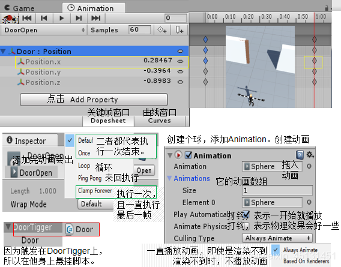Go to previous keyframe
The image size is (341, 267).
click(44, 18)
